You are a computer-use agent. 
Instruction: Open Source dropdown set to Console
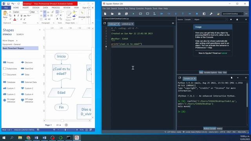(188, 20)
